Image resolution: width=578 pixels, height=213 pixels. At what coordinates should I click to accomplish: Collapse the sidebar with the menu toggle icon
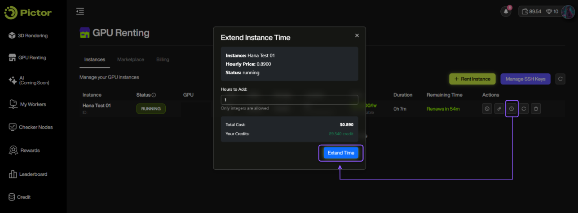80,12
